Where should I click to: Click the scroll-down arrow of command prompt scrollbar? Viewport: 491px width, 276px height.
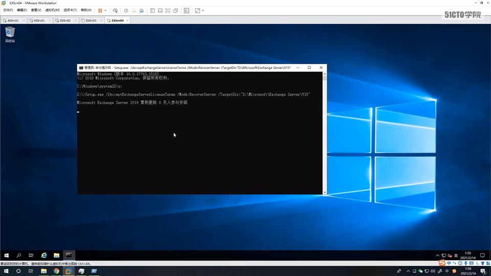point(325,192)
